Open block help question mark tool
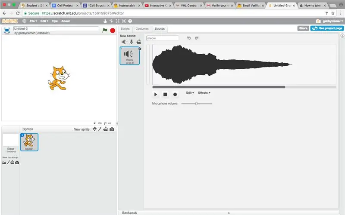 pos(130,21)
